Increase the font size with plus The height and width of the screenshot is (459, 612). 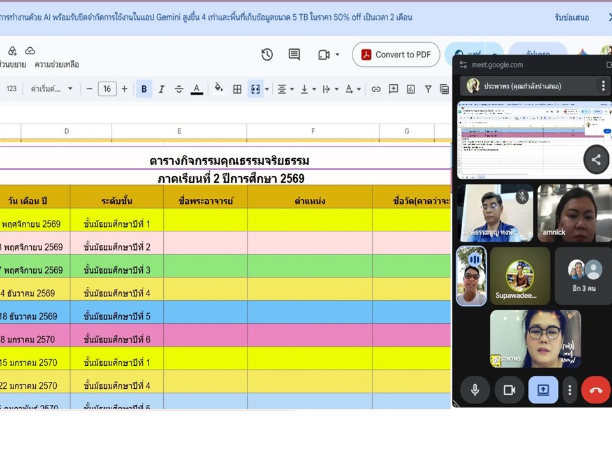[124, 89]
